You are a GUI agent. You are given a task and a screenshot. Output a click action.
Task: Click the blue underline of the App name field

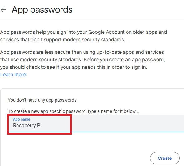pos(96,132)
